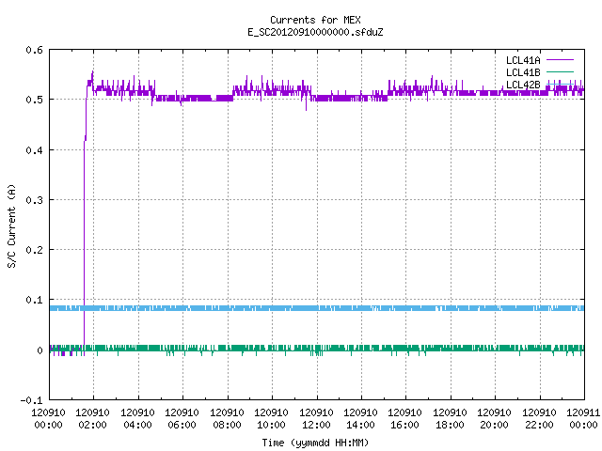Click the green LCL41B trace near 0 A
The width and height of the screenshot is (602, 451).
(317, 349)
